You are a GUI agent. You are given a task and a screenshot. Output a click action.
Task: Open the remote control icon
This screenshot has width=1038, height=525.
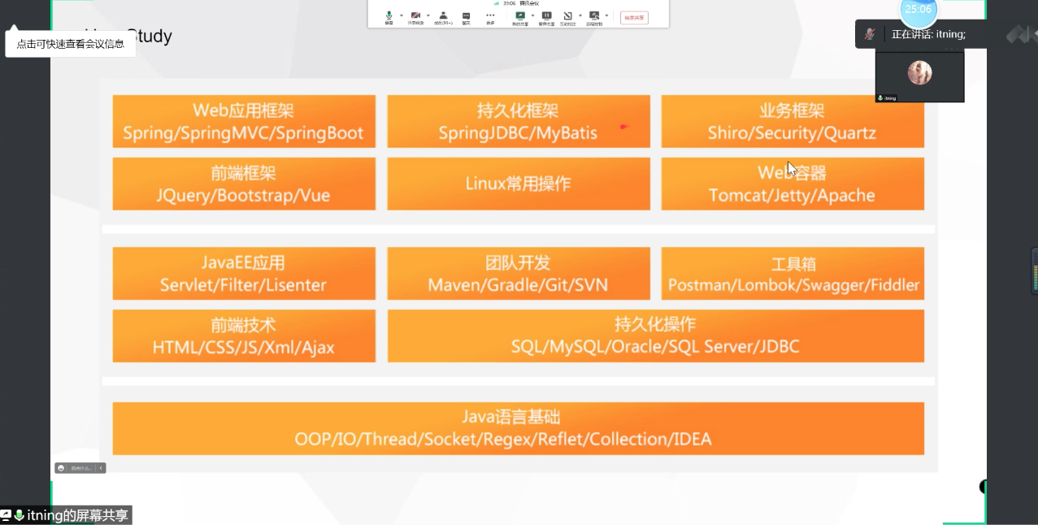coord(594,17)
